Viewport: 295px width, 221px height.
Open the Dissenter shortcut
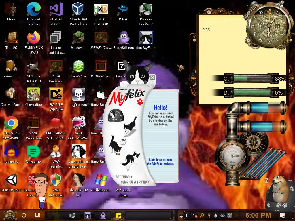click(33, 151)
